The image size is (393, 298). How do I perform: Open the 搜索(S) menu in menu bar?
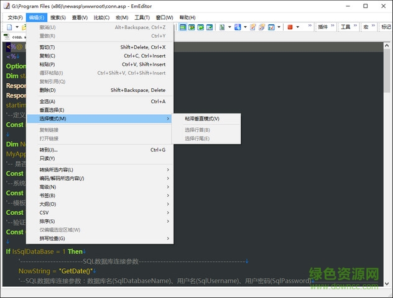pos(58,17)
